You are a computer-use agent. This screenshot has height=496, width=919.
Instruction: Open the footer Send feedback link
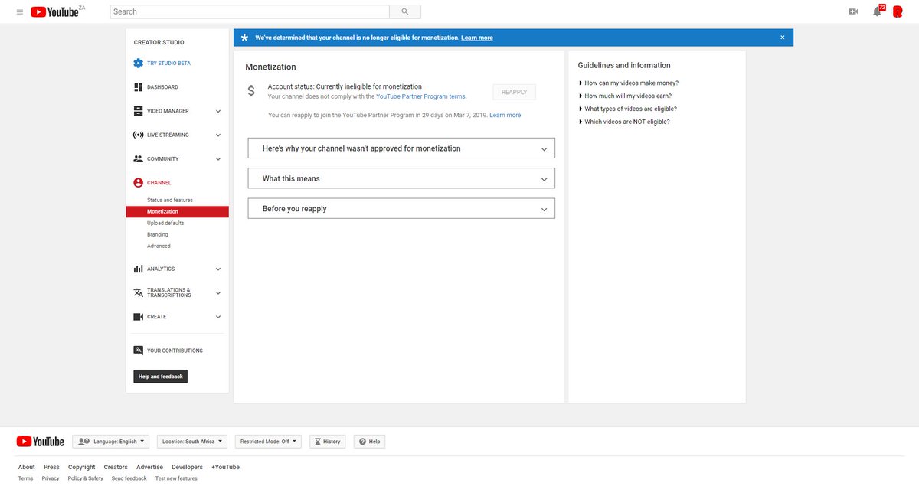[129, 478]
